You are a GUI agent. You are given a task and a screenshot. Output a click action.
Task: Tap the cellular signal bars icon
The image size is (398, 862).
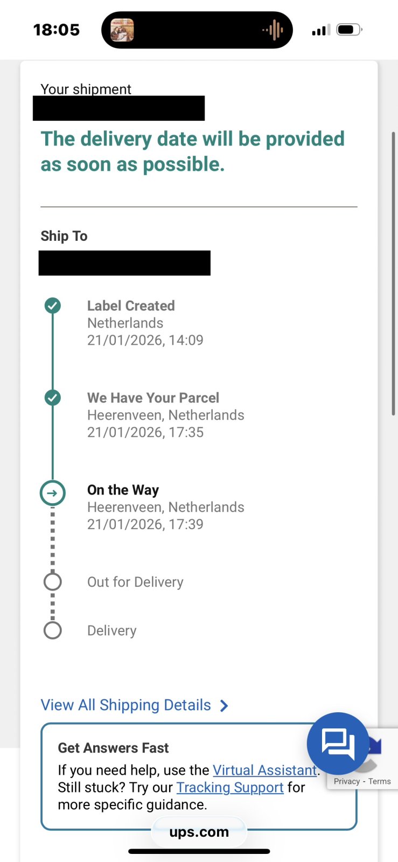coord(321,30)
